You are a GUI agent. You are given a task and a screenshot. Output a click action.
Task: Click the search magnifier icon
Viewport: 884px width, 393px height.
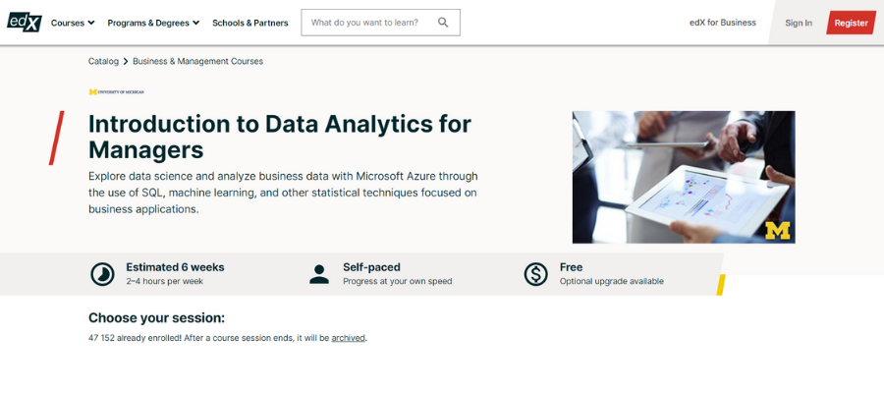pos(443,23)
